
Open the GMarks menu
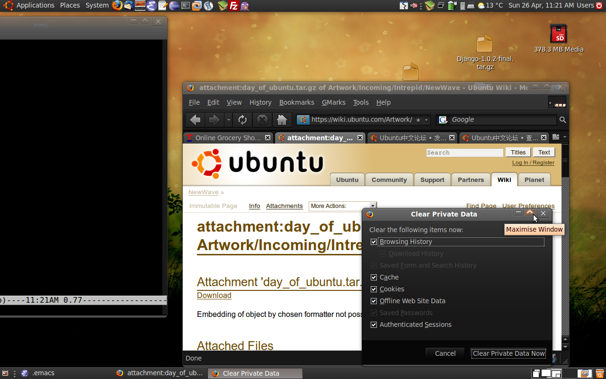coord(334,102)
